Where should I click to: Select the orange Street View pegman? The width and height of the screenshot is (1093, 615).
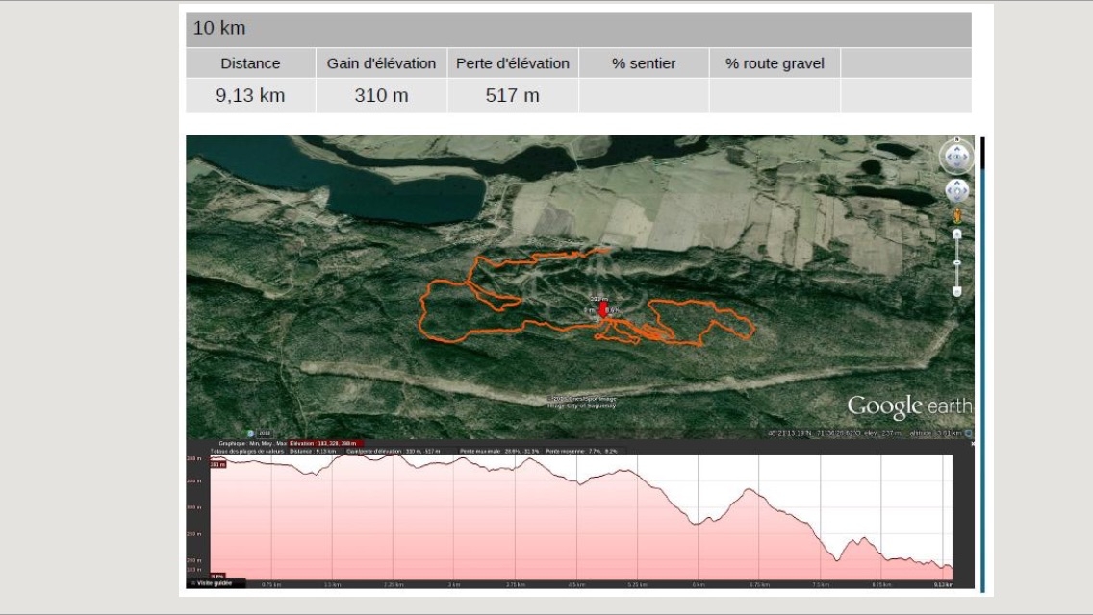point(957,216)
